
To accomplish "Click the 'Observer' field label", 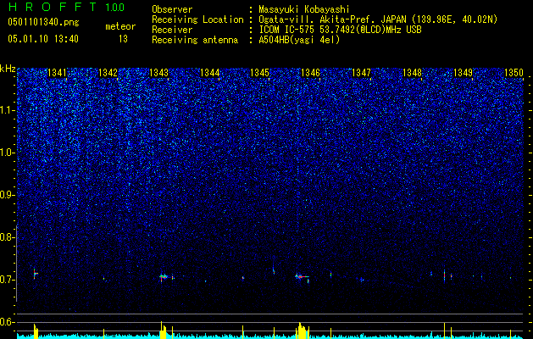I will (x=172, y=9).
